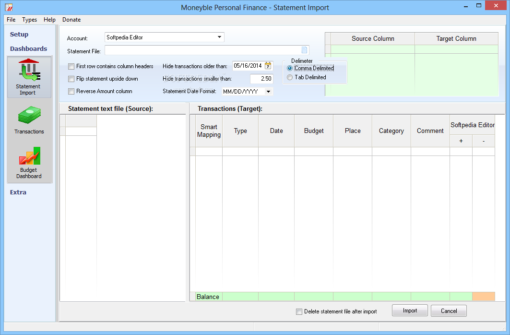Image resolution: width=510 pixels, height=335 pixels.
Task: Click the Comment column header
Action: 430,131
